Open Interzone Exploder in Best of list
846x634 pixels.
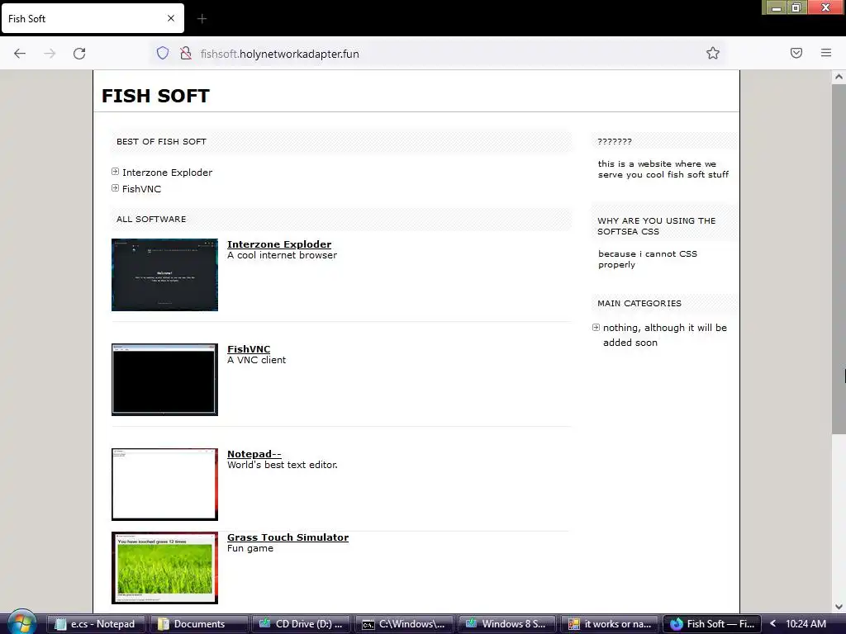167,173
